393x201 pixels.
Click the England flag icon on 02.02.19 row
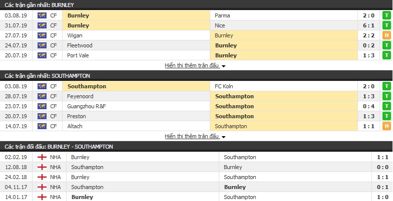[x=42, y=157]
